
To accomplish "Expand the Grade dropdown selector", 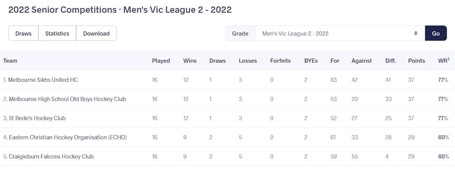I will click(340, 33).
